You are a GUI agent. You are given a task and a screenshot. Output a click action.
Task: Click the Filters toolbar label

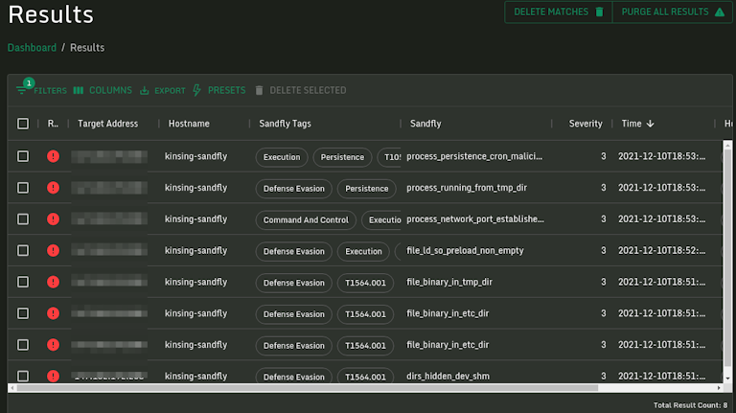(50, 91)
